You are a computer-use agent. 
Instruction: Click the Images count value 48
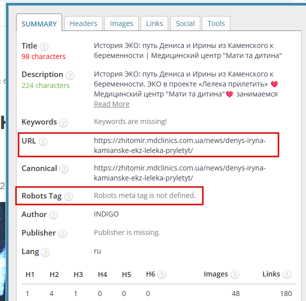pos(235,293)
